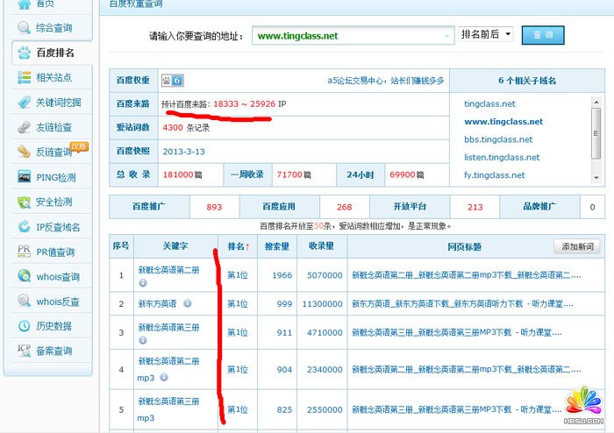Image resolution: width=614 pixels, height=433 pixels.
Task: Click the 综合查询 magnifier icon
Action: click(x=24, y=27)
